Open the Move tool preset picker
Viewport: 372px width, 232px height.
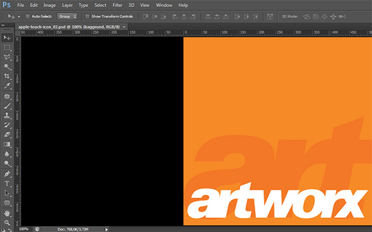tap(19, 17)
